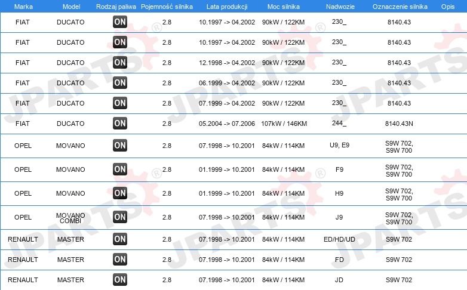Click MOVANO in the F9 row
Viewport: 467px width, 290px height.
pyautogui.click(x=70, y=169)
